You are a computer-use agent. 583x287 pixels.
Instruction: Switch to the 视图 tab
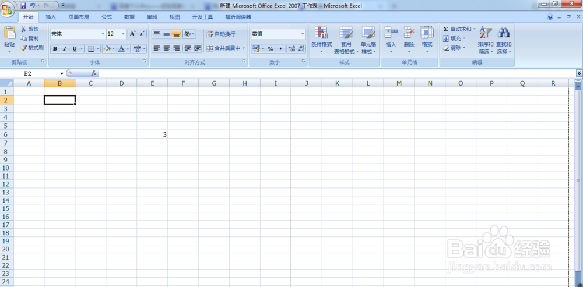coord(175,17)
